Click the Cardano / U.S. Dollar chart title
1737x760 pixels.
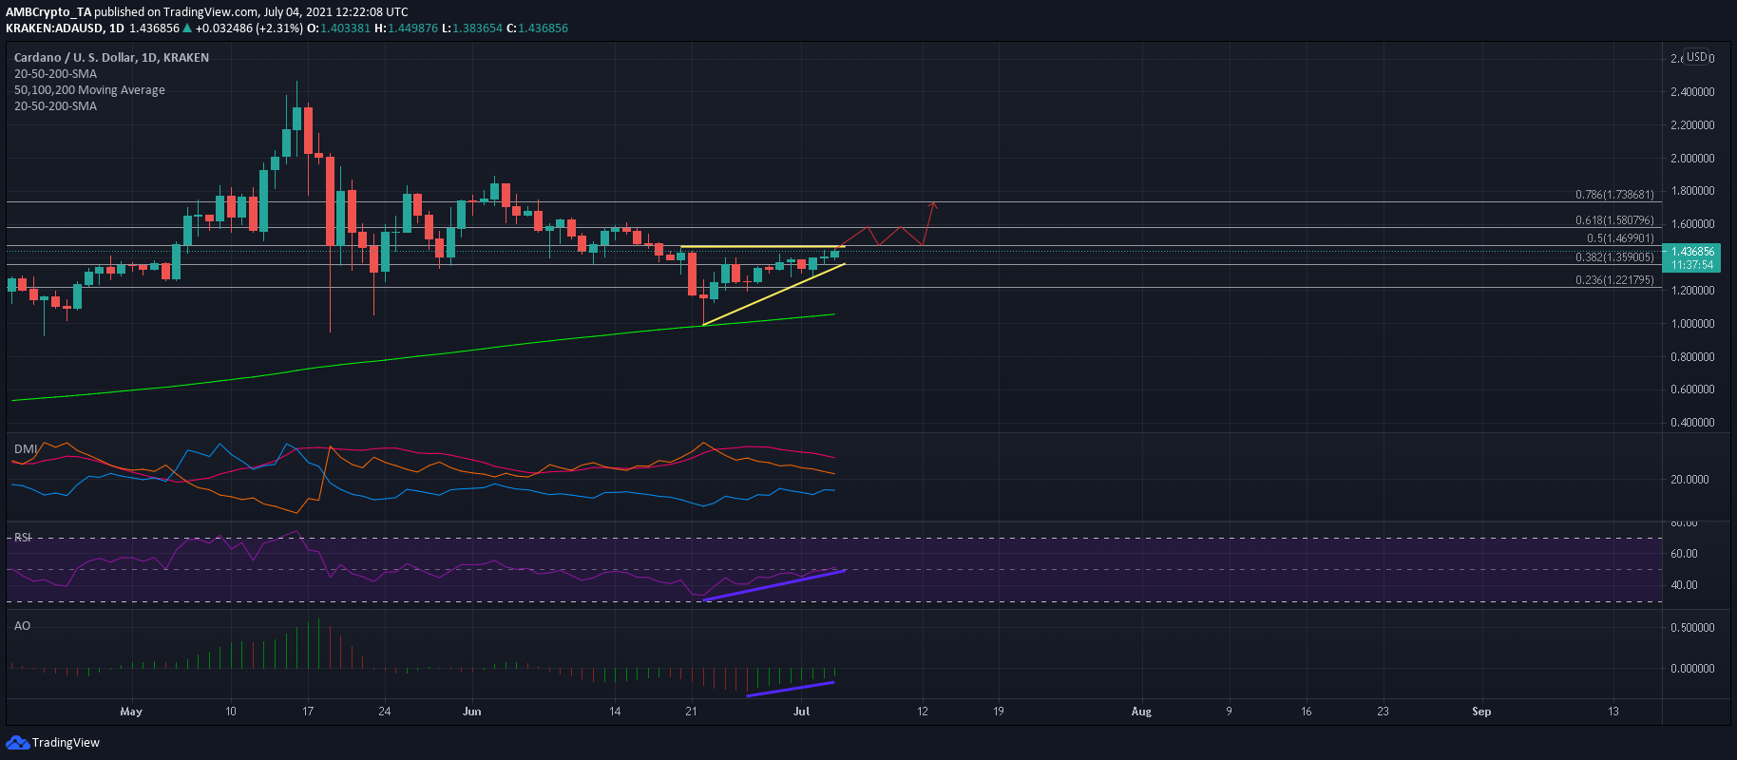click(x=111, y=58)
